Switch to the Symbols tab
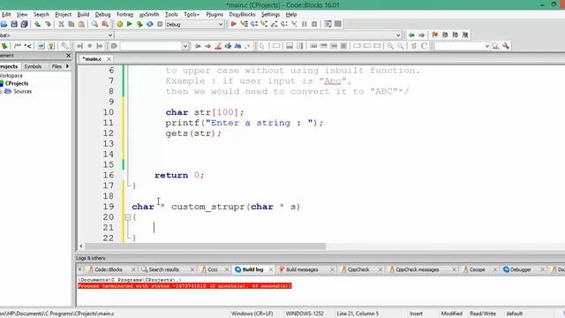This screenshot has width=565, height=318. pyautogui.click(x=33, y=66)
